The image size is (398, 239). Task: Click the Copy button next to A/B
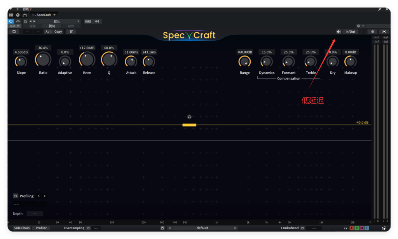click(58, 32)
